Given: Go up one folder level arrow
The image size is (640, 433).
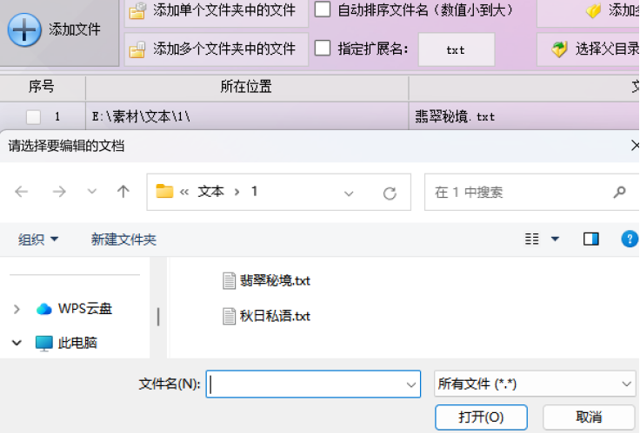Looking at the screenshot, I should 123,192.
